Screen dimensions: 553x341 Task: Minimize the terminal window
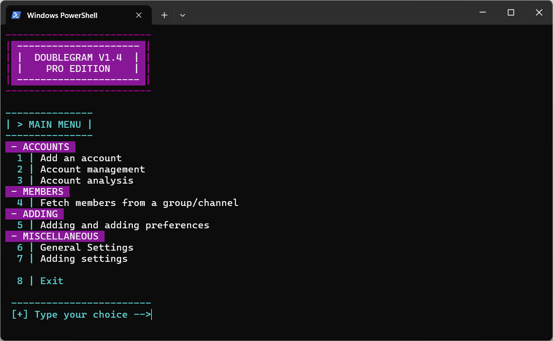(482, 13)
